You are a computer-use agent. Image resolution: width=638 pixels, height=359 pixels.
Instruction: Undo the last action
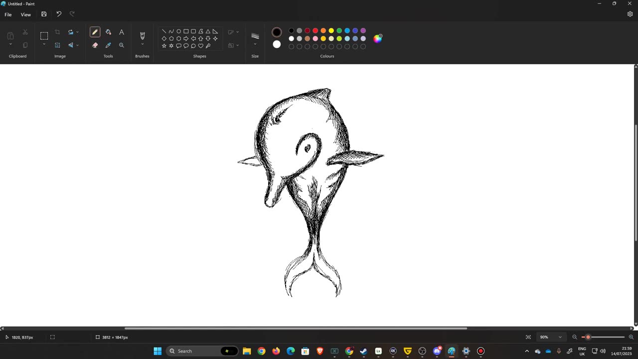point(59,14)
